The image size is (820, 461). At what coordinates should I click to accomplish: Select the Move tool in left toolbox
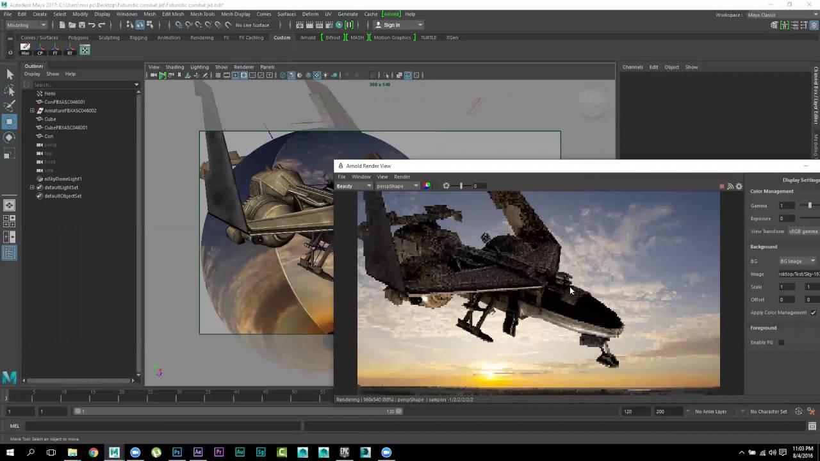coord(9,121)
